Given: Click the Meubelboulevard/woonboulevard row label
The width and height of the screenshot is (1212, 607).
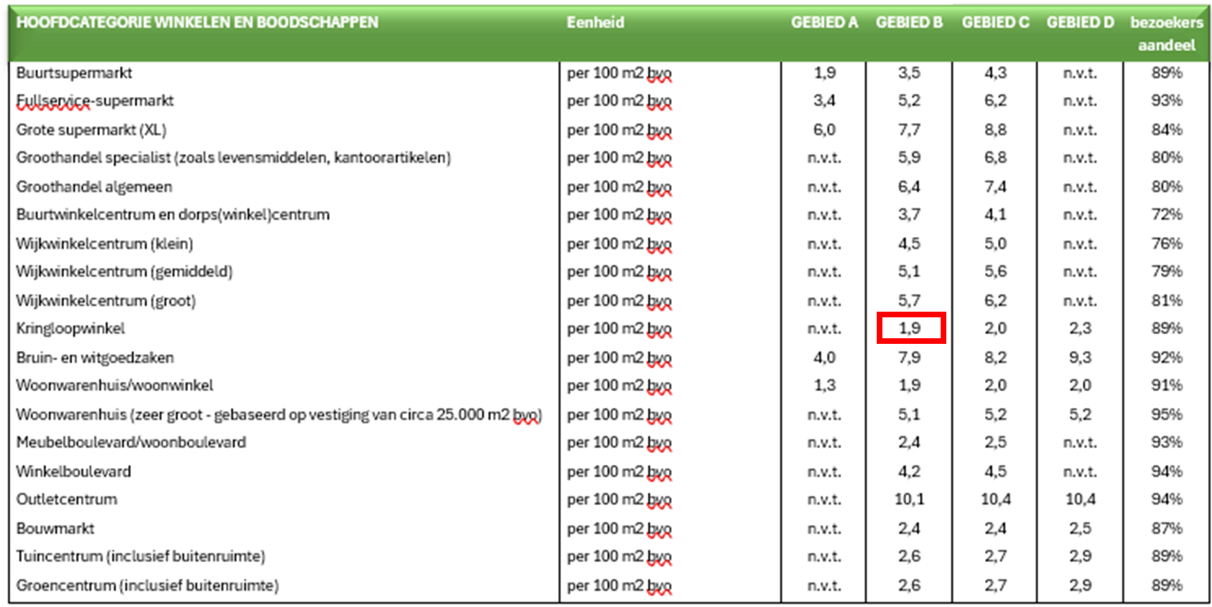Looking at the screenshot, I should tap(131, 442).
